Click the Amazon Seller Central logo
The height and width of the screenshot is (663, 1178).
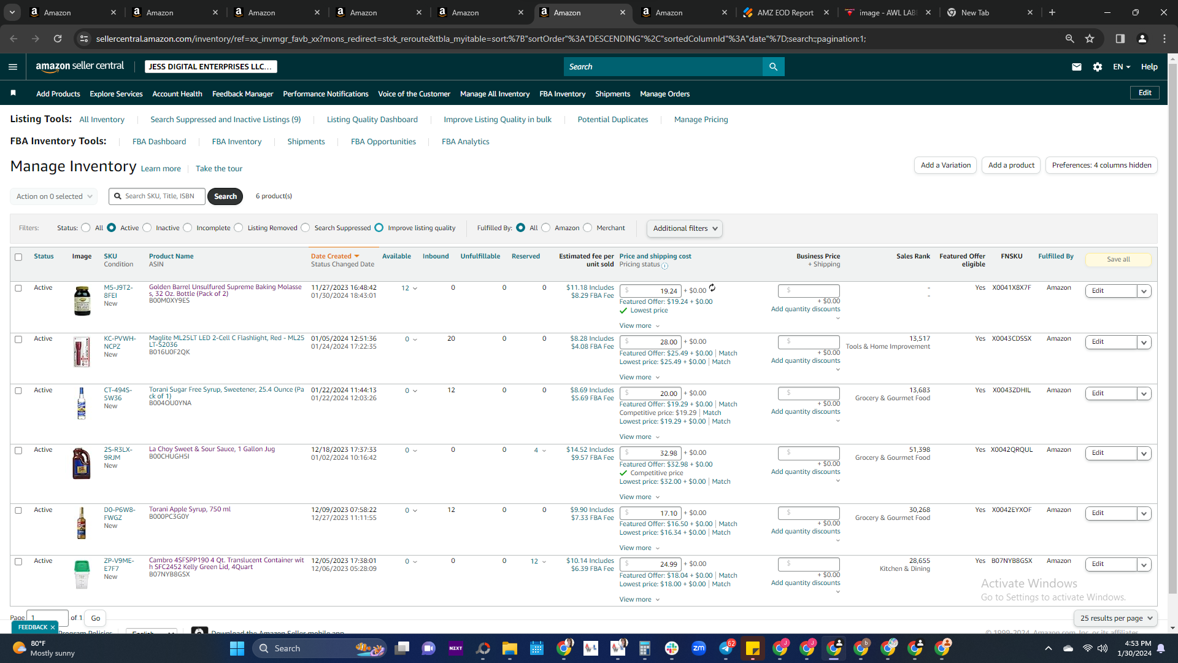point(80,66)
